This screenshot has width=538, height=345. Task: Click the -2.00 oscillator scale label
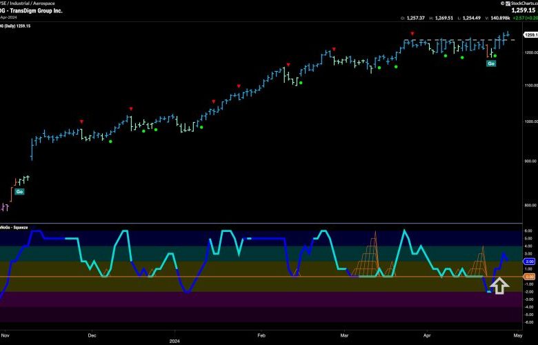coord(529,292)
